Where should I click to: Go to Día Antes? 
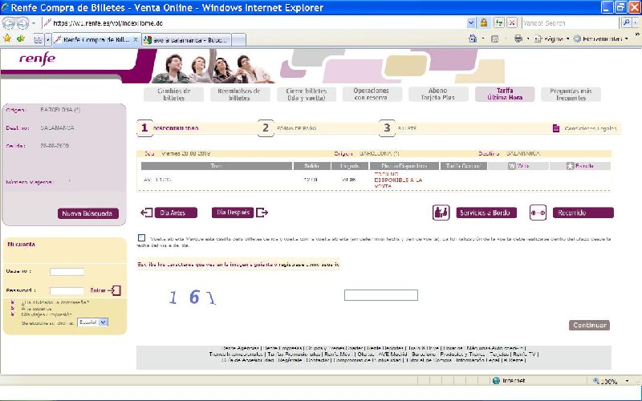[x=176, y=213]
